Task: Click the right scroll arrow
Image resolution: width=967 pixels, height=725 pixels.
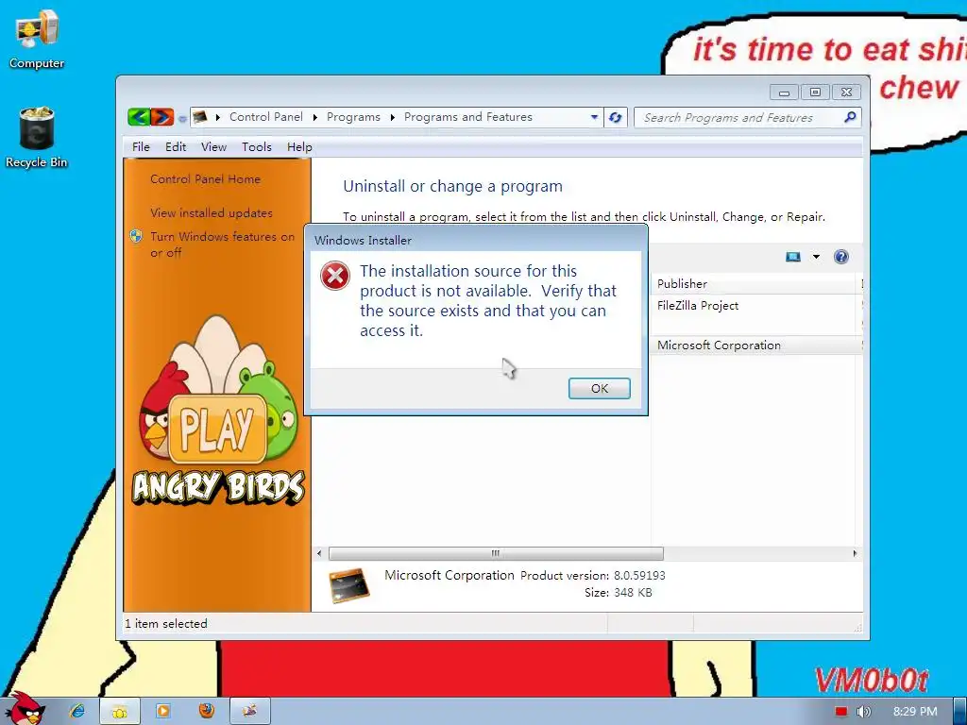Action: 855,553
